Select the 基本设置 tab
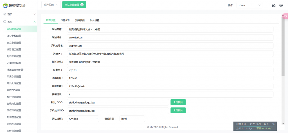The height and width of the screenshot is (133, 288). [x=51, y=20]
